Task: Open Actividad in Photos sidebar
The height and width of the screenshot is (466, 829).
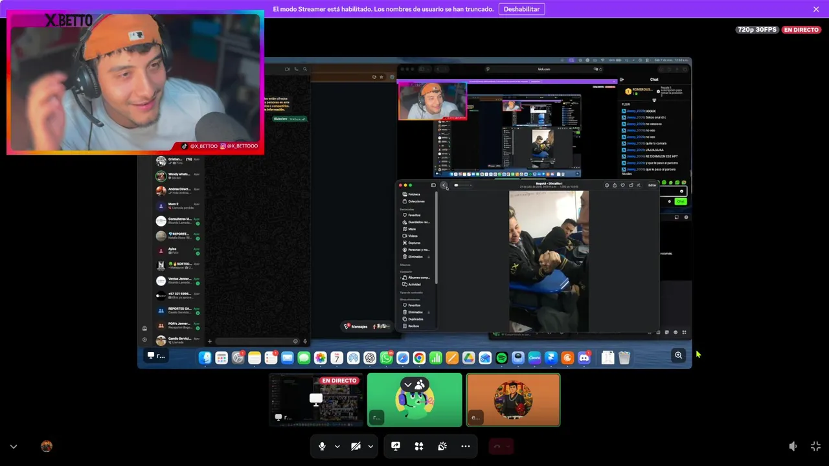Action: [412, 284]
